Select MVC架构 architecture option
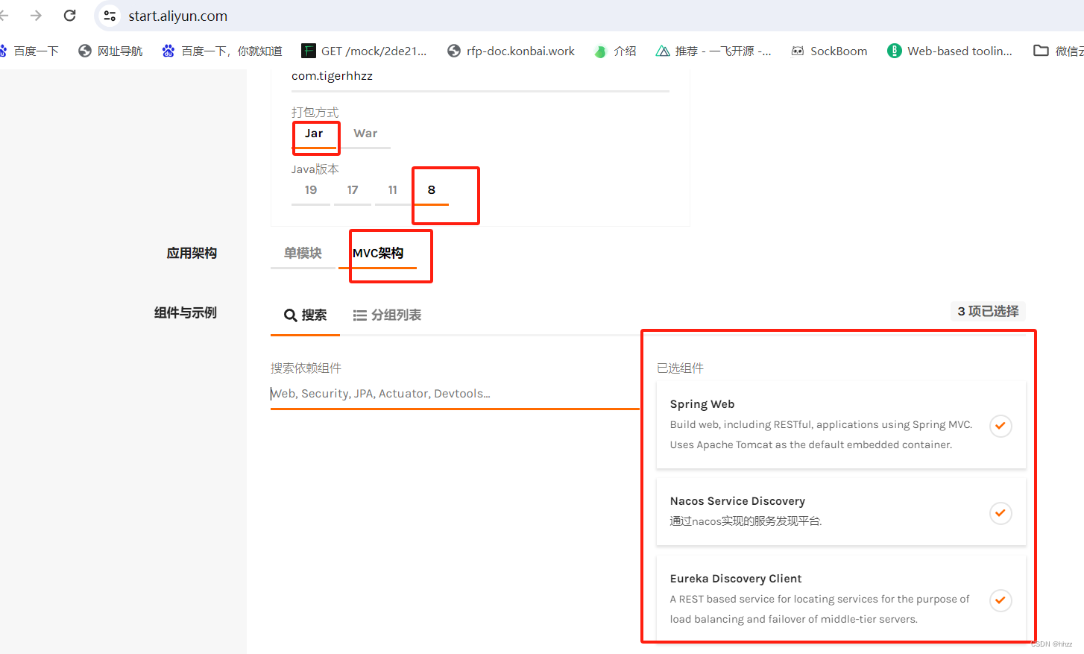Screen dimensions: 1084x654 pos(377,254)
